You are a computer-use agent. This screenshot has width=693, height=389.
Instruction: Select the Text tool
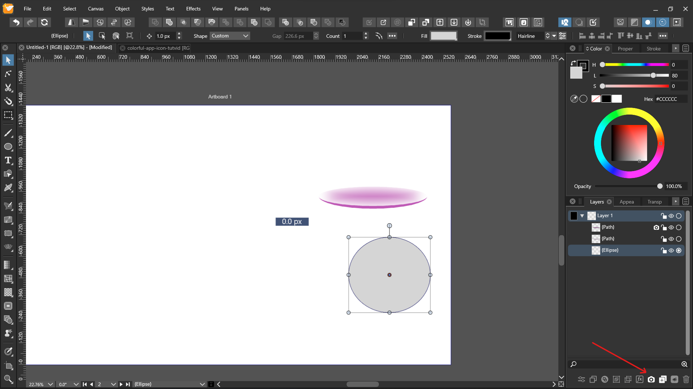coord(8,160)
